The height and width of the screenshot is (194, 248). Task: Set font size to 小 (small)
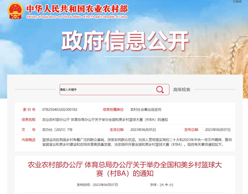point(171,185)
